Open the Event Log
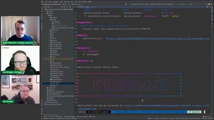The width and height of the screenshot is (214, 120). (x=206, y=117)
